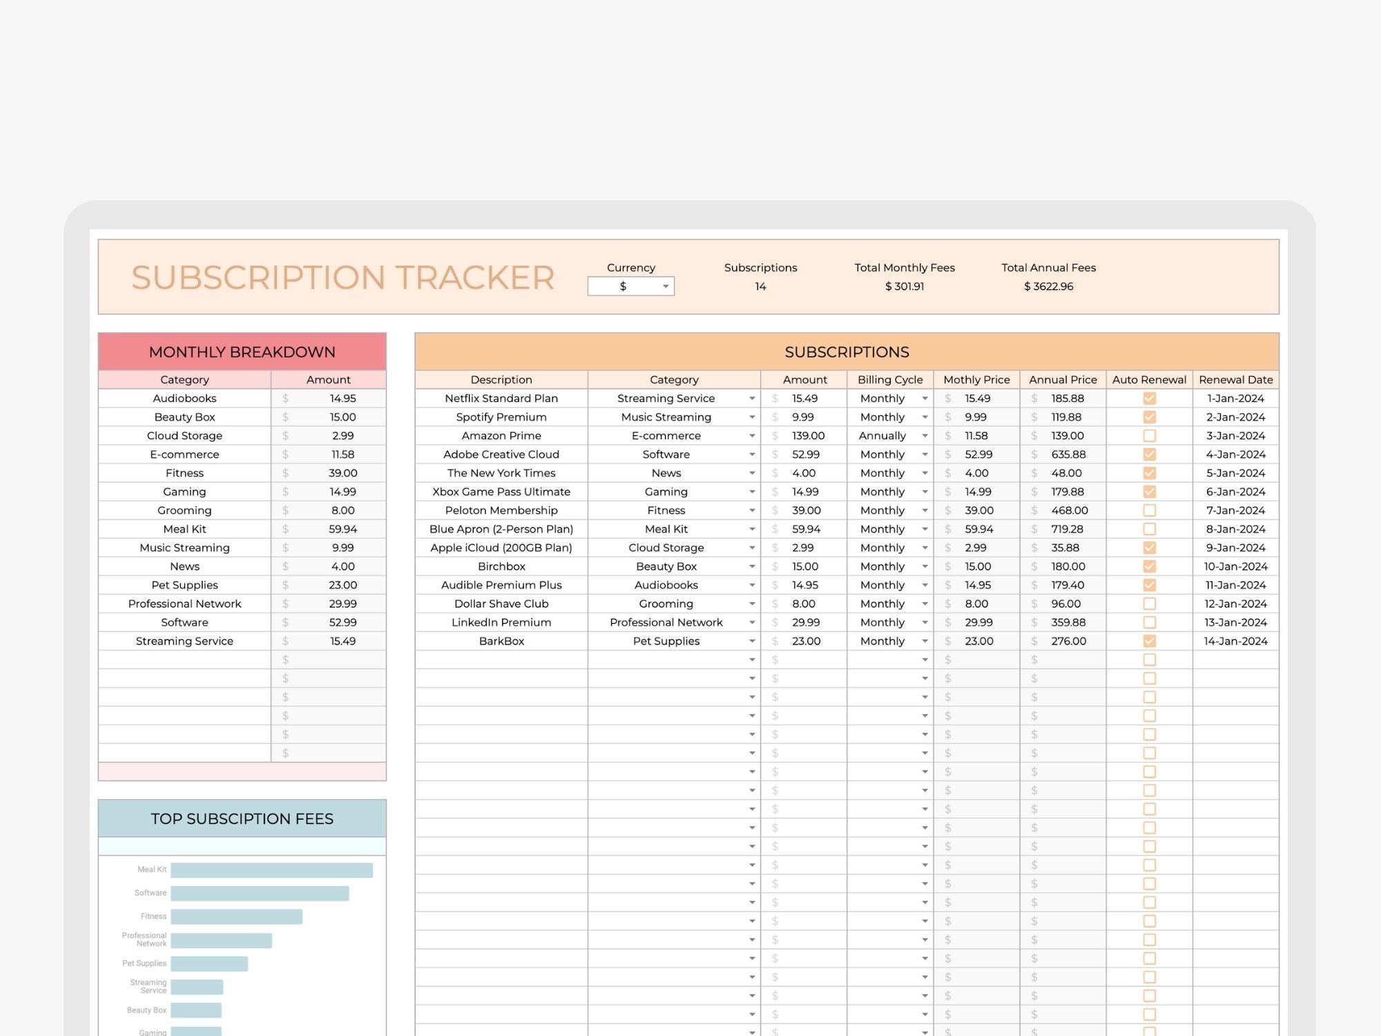Expand Category dropdown for Spotify Premium row
This screenshot has height=1036, width=1381.
point(751,417)
